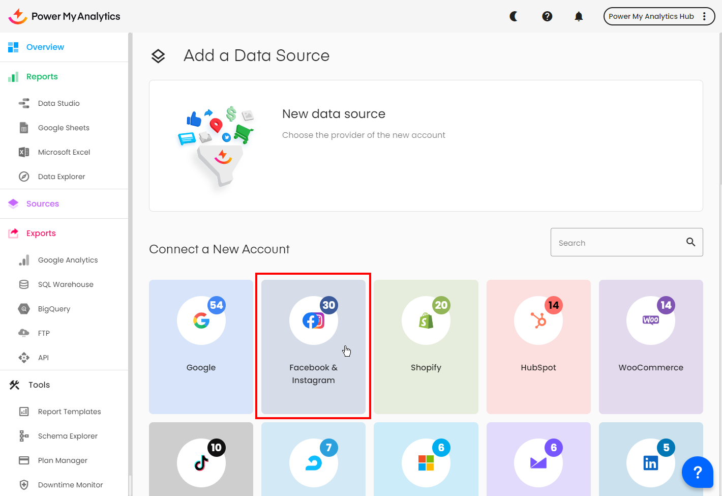Collapse the Reports sidebar section
Viewport: 722px width, 496px height.
(x=42, y=77)
